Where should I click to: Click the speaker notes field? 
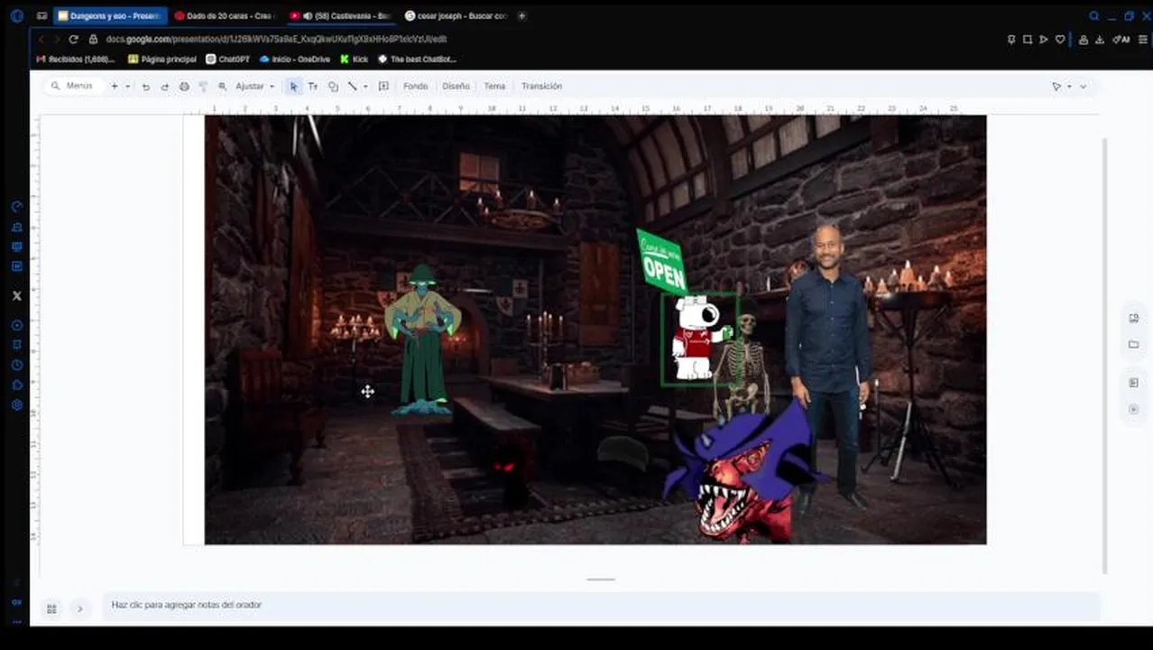pyautogui.click(x=600, y=605)
